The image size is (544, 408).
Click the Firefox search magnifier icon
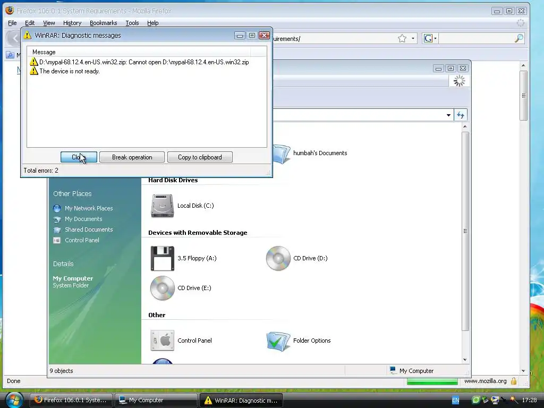point(518,38)
